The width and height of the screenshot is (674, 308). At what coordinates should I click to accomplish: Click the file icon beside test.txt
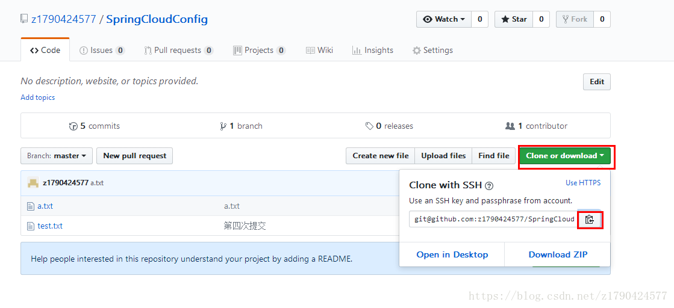pos(31,226)
